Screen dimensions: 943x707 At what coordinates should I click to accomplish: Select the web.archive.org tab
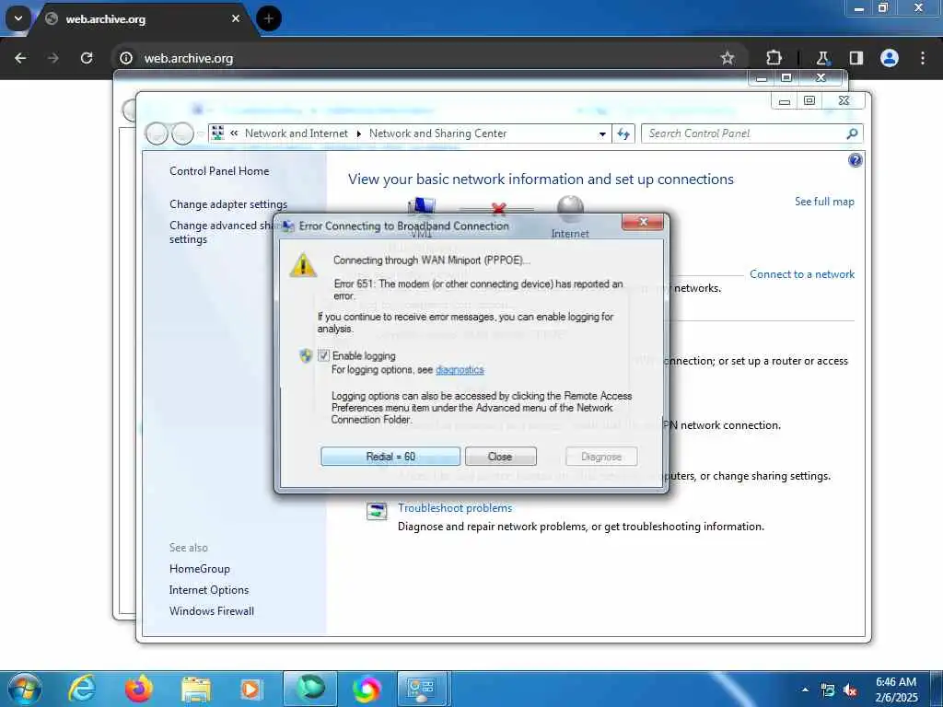pos(143,19)
